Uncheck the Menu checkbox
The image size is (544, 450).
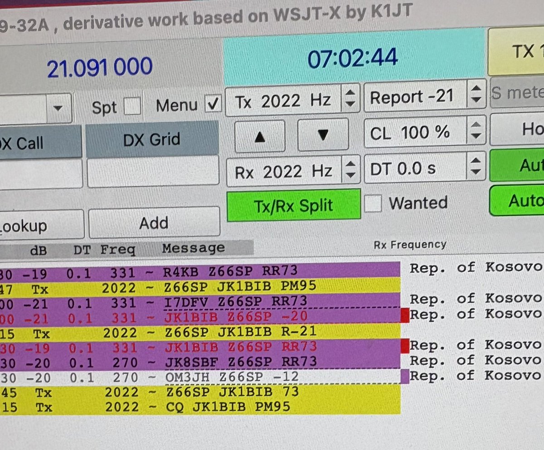(213, 104)
